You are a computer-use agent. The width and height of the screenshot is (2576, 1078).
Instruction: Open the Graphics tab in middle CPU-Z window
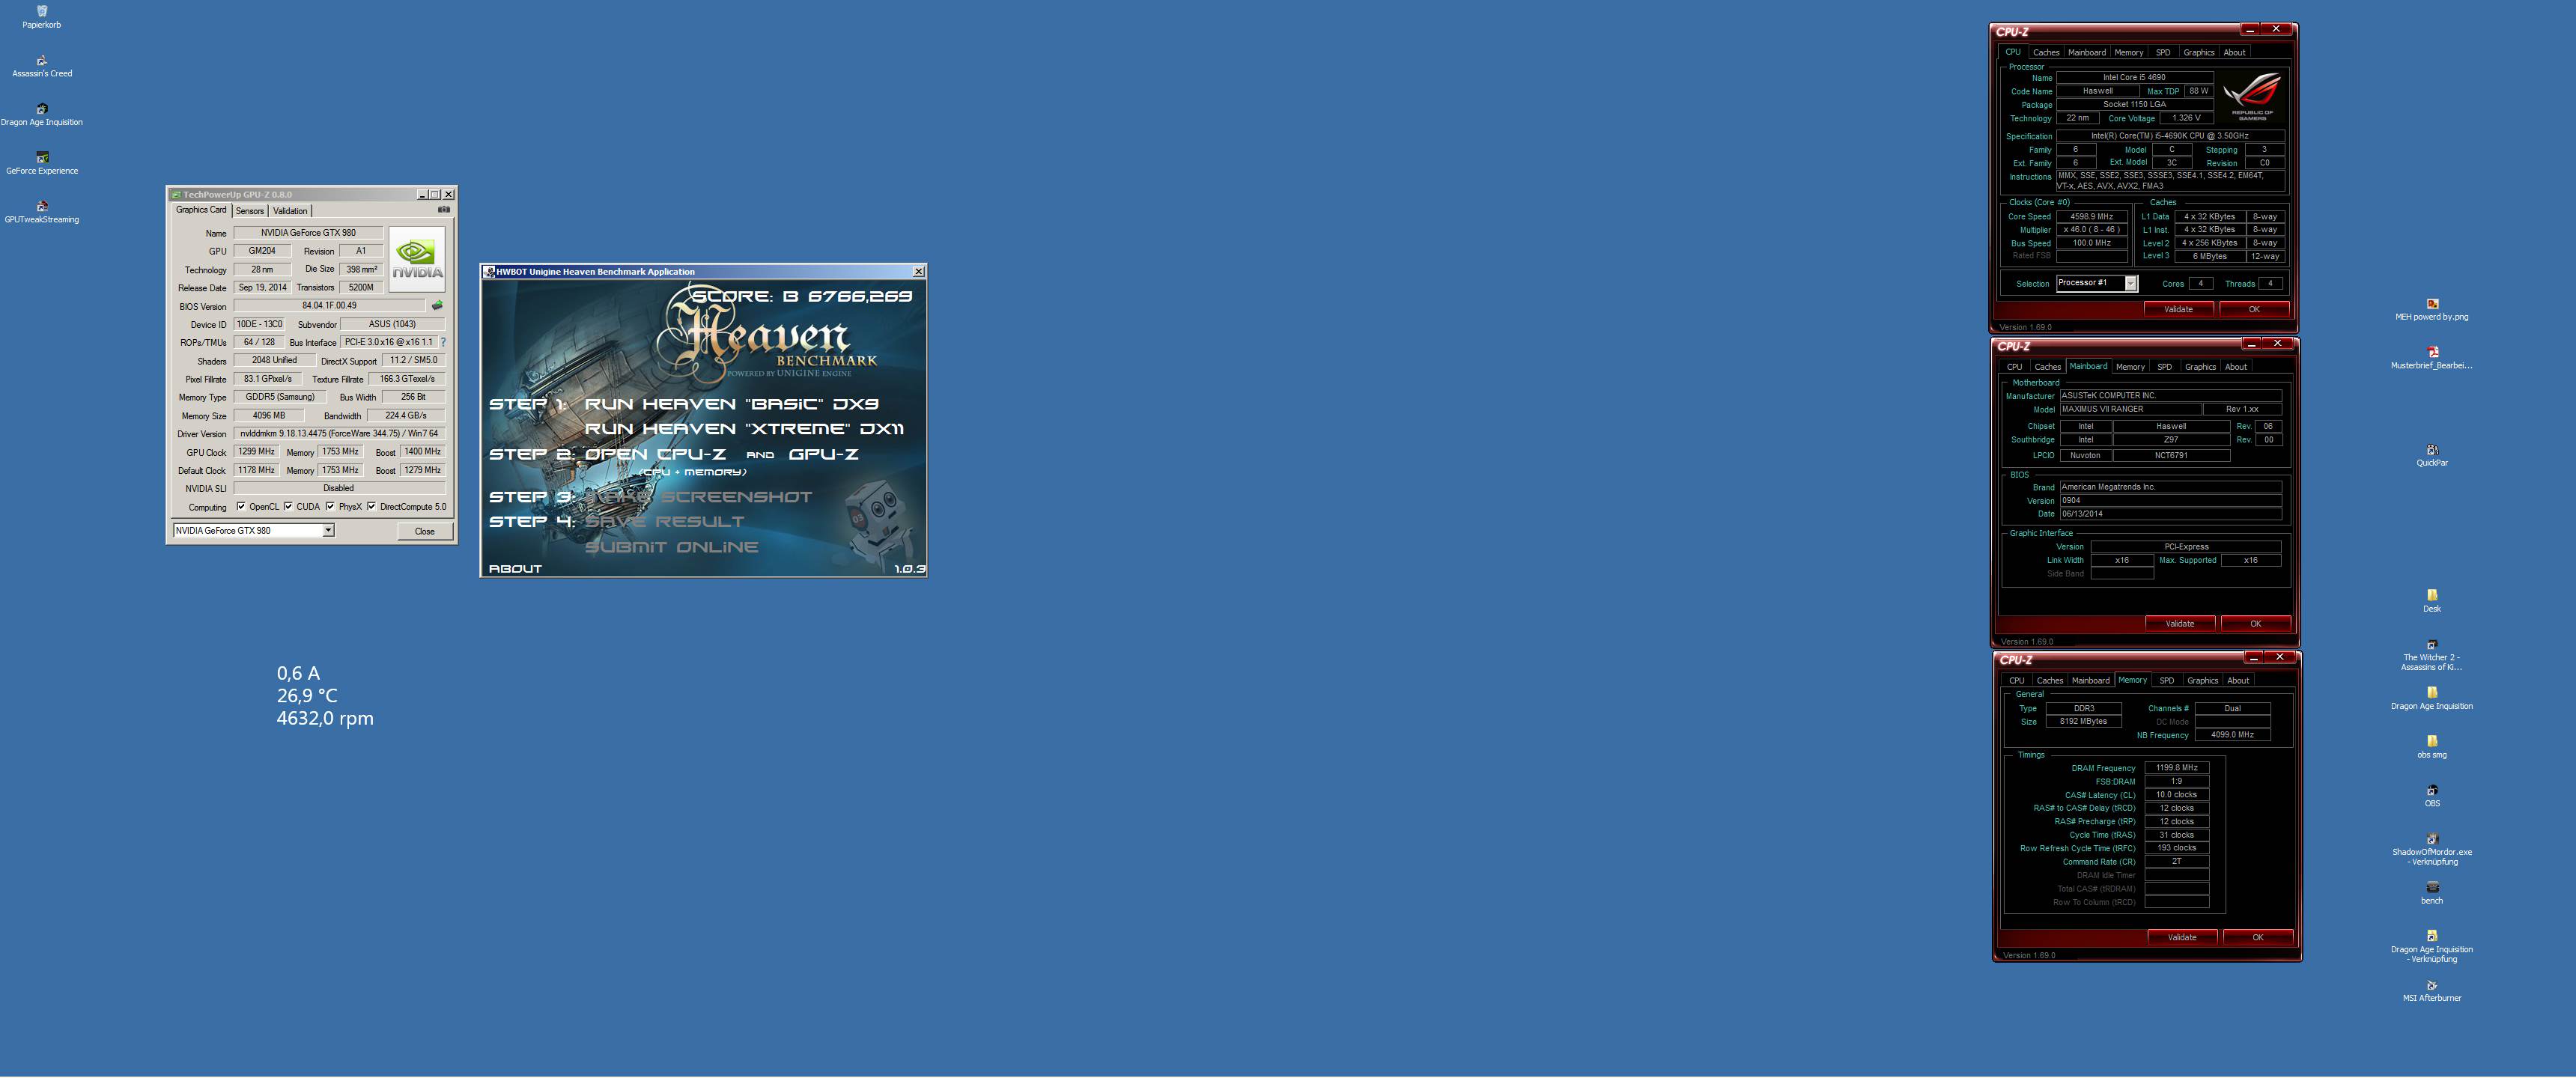pos(2200,367)
